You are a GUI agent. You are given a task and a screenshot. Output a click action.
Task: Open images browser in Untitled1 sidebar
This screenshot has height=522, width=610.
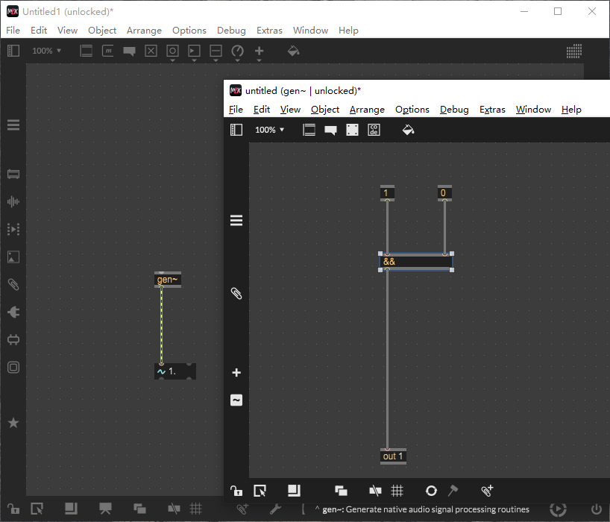[13, 257]
